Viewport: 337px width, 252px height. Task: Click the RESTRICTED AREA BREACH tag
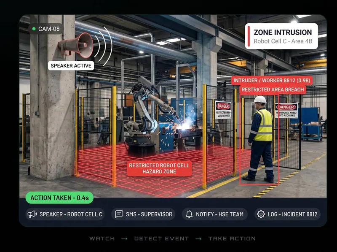[273, 89]
